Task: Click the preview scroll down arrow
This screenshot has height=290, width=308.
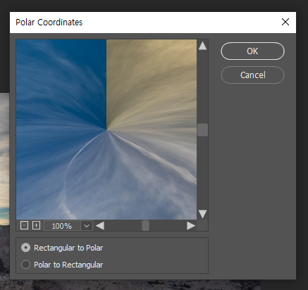Action: click(x=202, y=214)
